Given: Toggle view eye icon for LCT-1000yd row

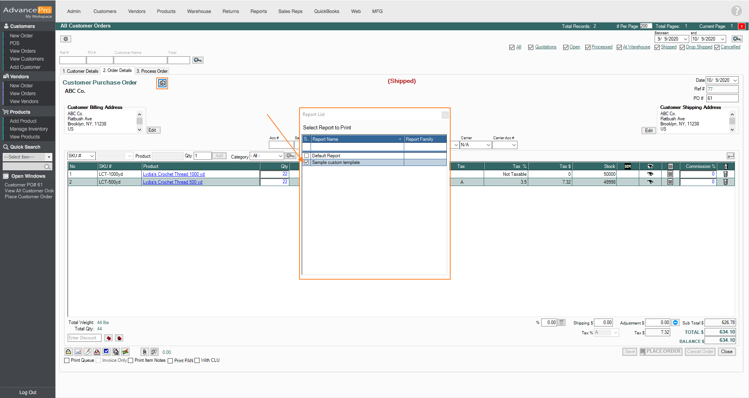Looking at the screenshot, I should [650, 174].
